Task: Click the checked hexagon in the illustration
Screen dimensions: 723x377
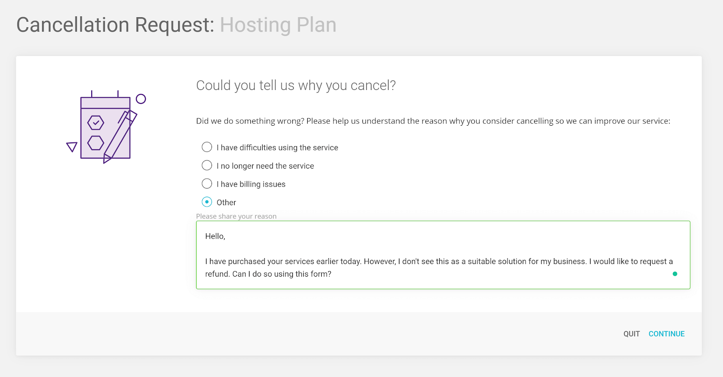Action: pos(96,123)
